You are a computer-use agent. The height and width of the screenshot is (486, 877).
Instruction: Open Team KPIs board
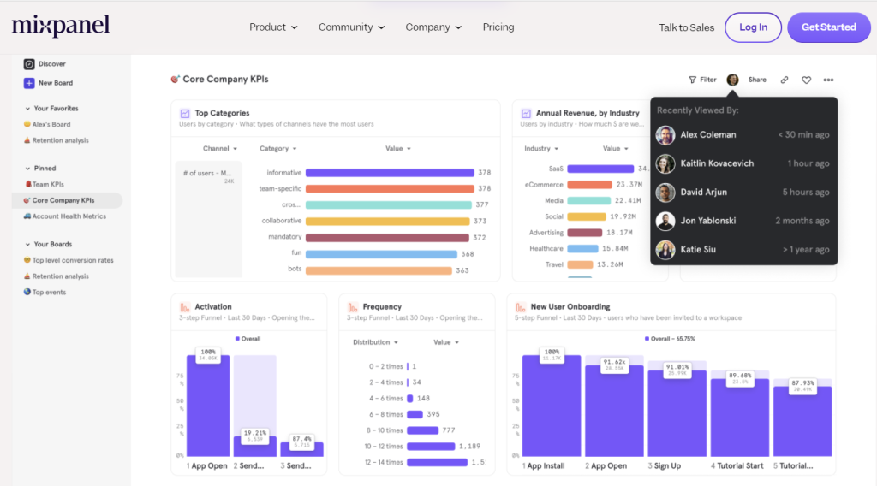[45, 184]
